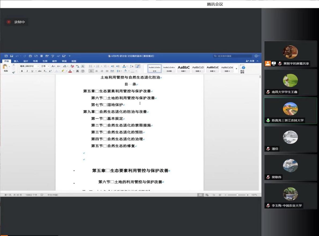The width and height of the screenshot is (319, 236).
Task: Toggle show paragraph marks button
Action: 138,66
